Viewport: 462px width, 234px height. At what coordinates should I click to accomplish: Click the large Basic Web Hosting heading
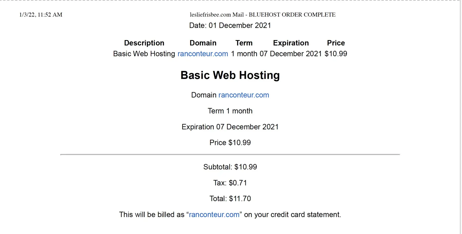230,75
